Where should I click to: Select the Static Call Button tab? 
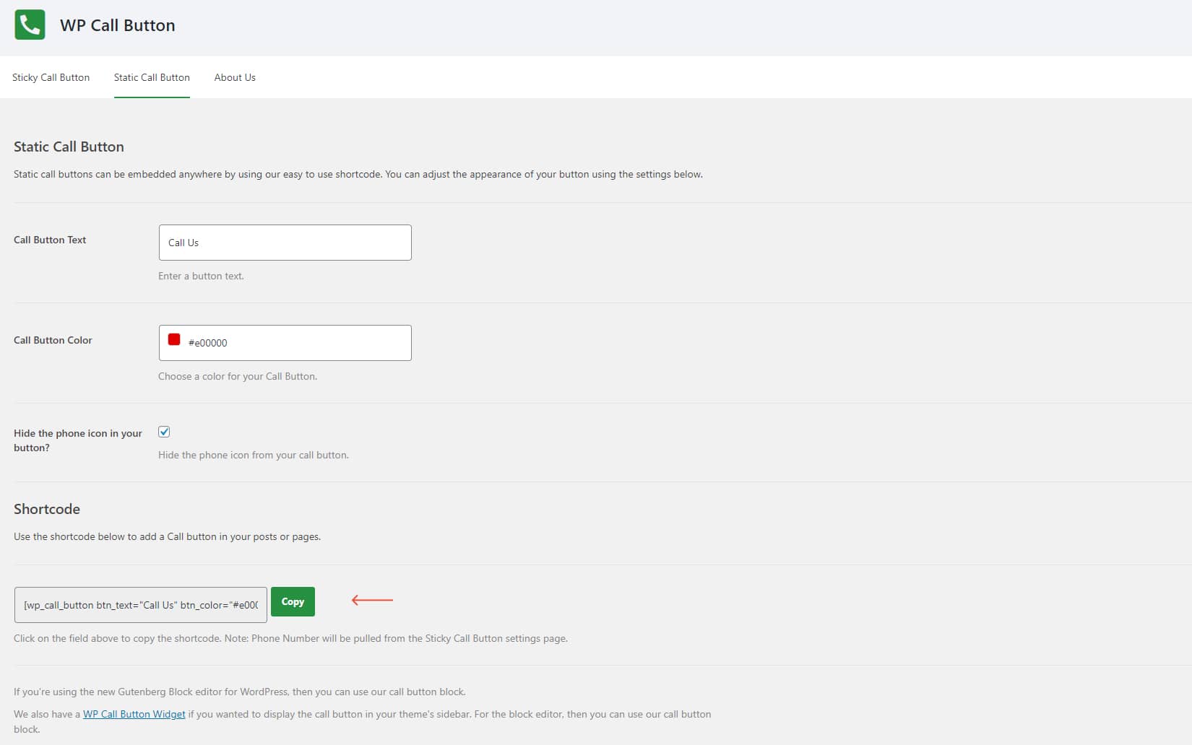tap(151, 77)
